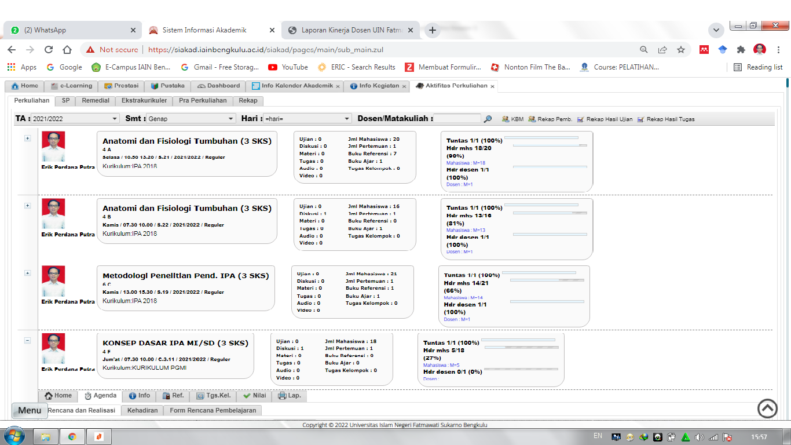Viewport: 791px width, 445px height.
Task: Expand the Metodologi Penelitian Pend. IPA row
Action: pos(27,273)
